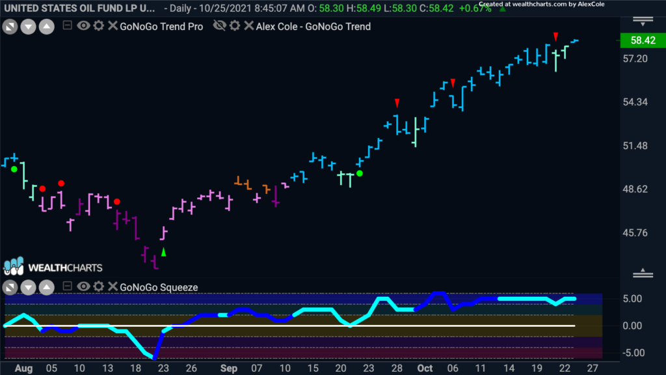Click the GoNoGo Trend Pro label
This screenshot has height=375, width=666.
pyautogui.click(x=161, y=26)
